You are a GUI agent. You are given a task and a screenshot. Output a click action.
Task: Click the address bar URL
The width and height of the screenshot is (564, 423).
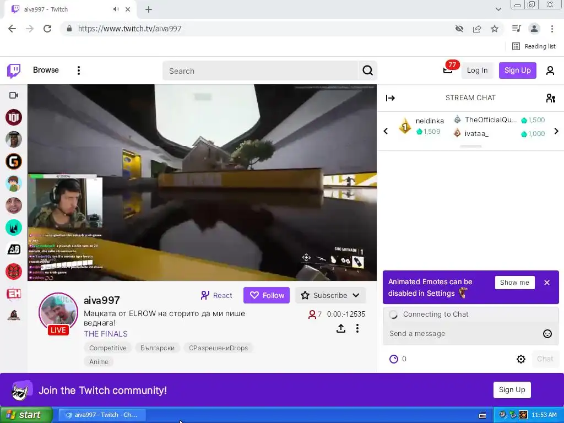(129, 29)
